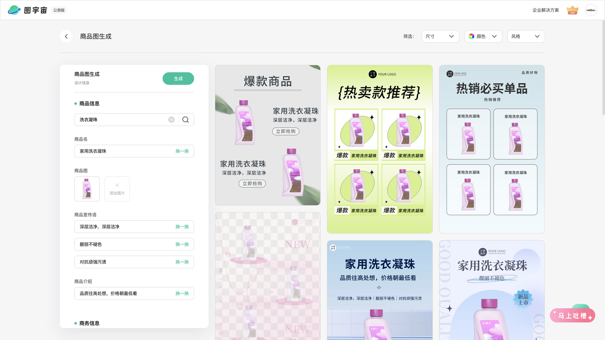Click 换一换 for 家用洗衣凝珠 product name
This screenshot has height=340, width=605.
click(182, 151)
